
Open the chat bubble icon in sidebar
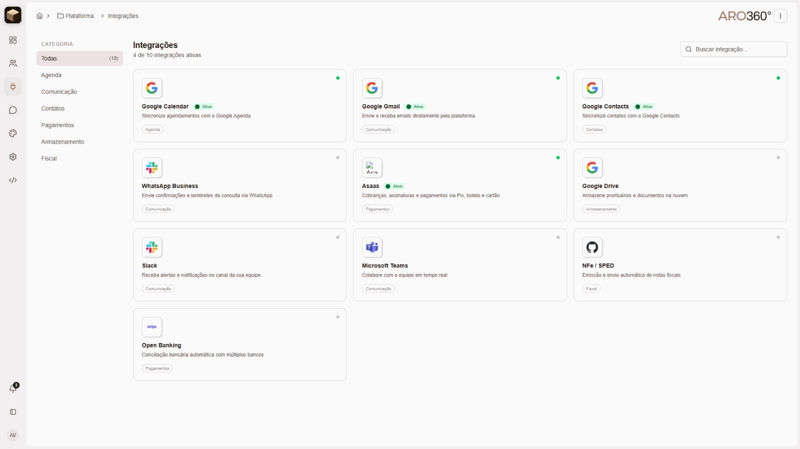tap(13, 110)
